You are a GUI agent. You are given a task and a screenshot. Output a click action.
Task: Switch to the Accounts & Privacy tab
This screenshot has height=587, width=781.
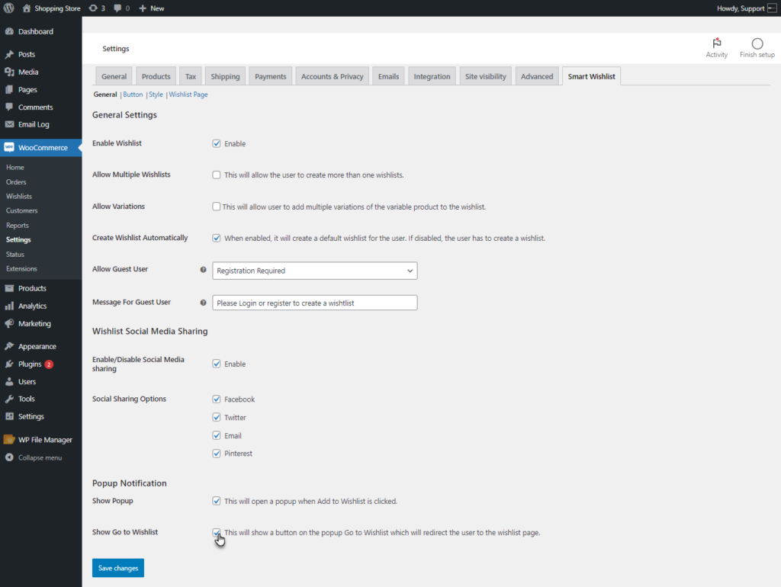[x=332, y=76]
